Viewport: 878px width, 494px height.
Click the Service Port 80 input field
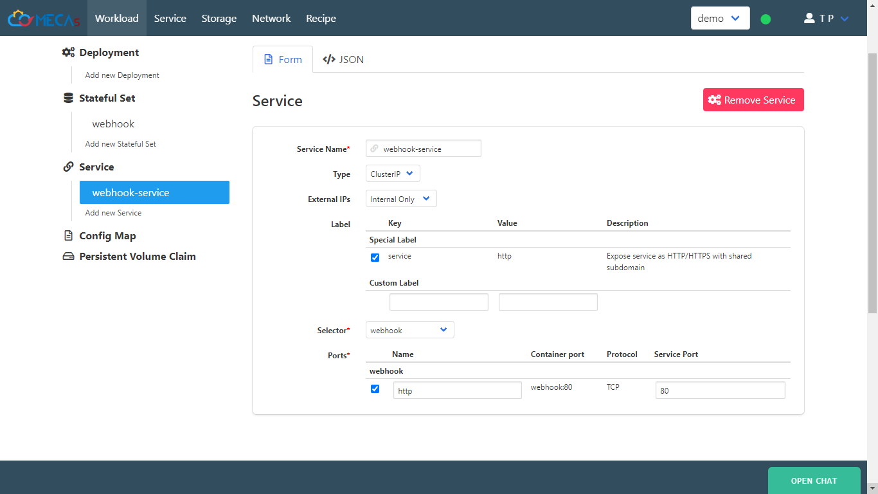721,390
